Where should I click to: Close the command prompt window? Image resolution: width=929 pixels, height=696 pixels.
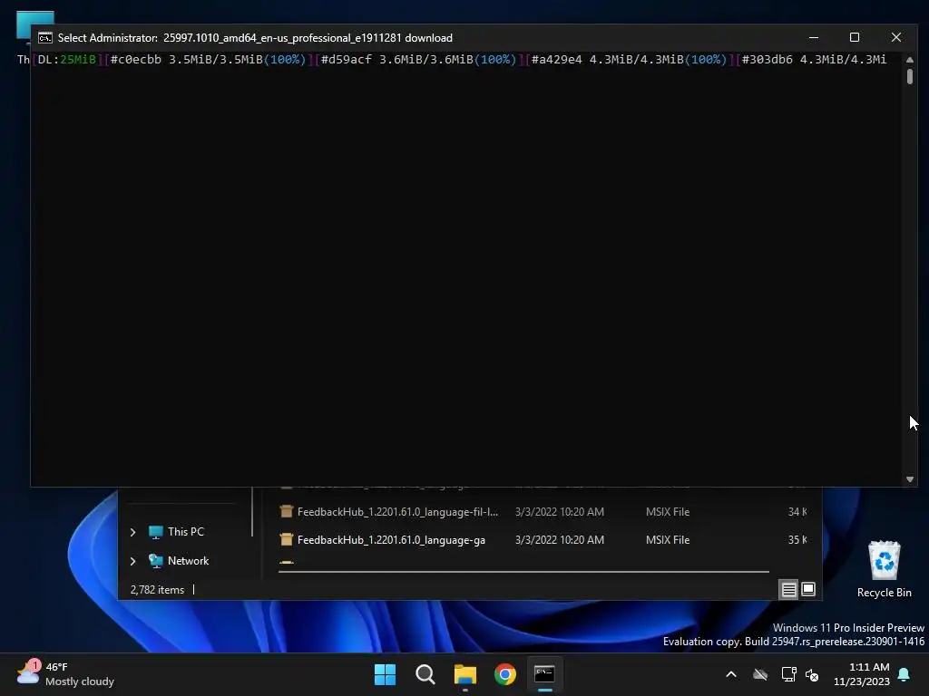(x=895, y=37)
